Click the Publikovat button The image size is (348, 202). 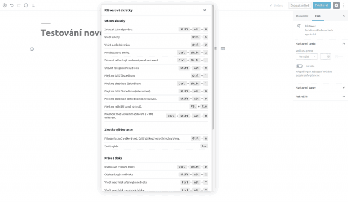tap(321, 5)
